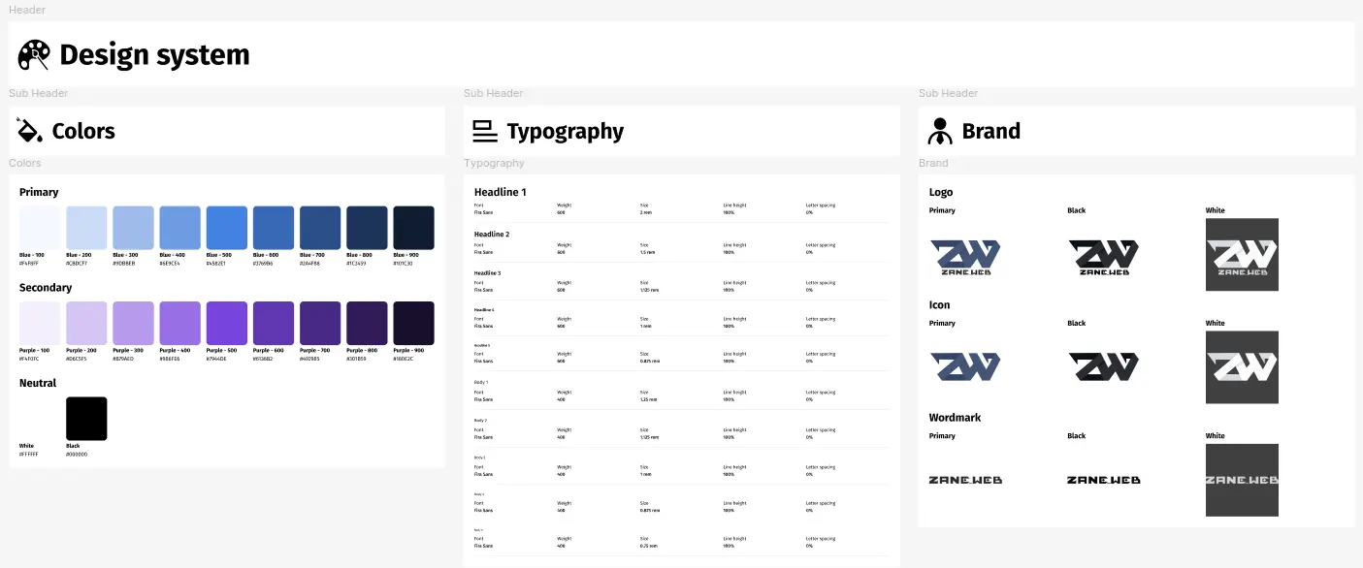1363x568 pixels.
Task: Select the Black neutral swatch
Action: [x=85, y=418]
